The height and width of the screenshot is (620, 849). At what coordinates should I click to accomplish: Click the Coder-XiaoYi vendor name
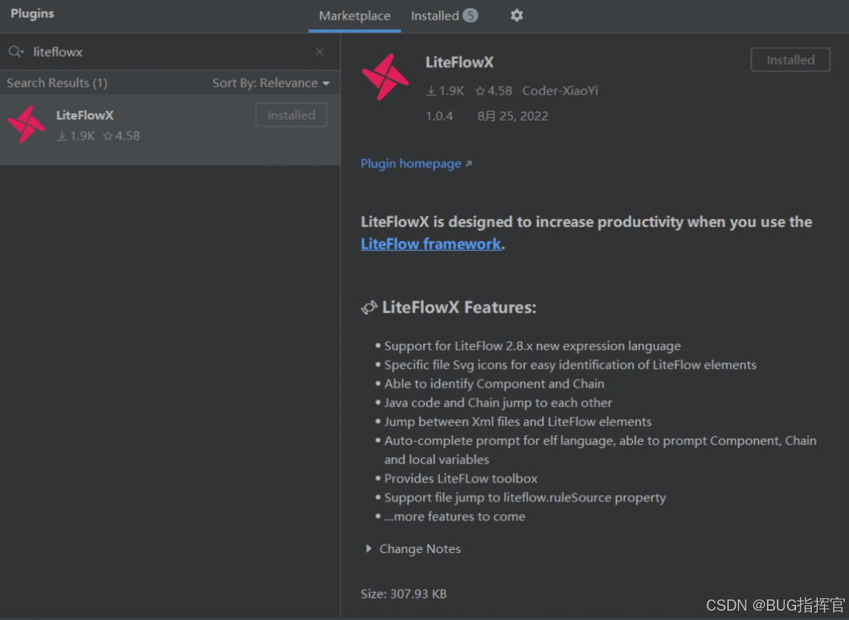coord(560,91)
